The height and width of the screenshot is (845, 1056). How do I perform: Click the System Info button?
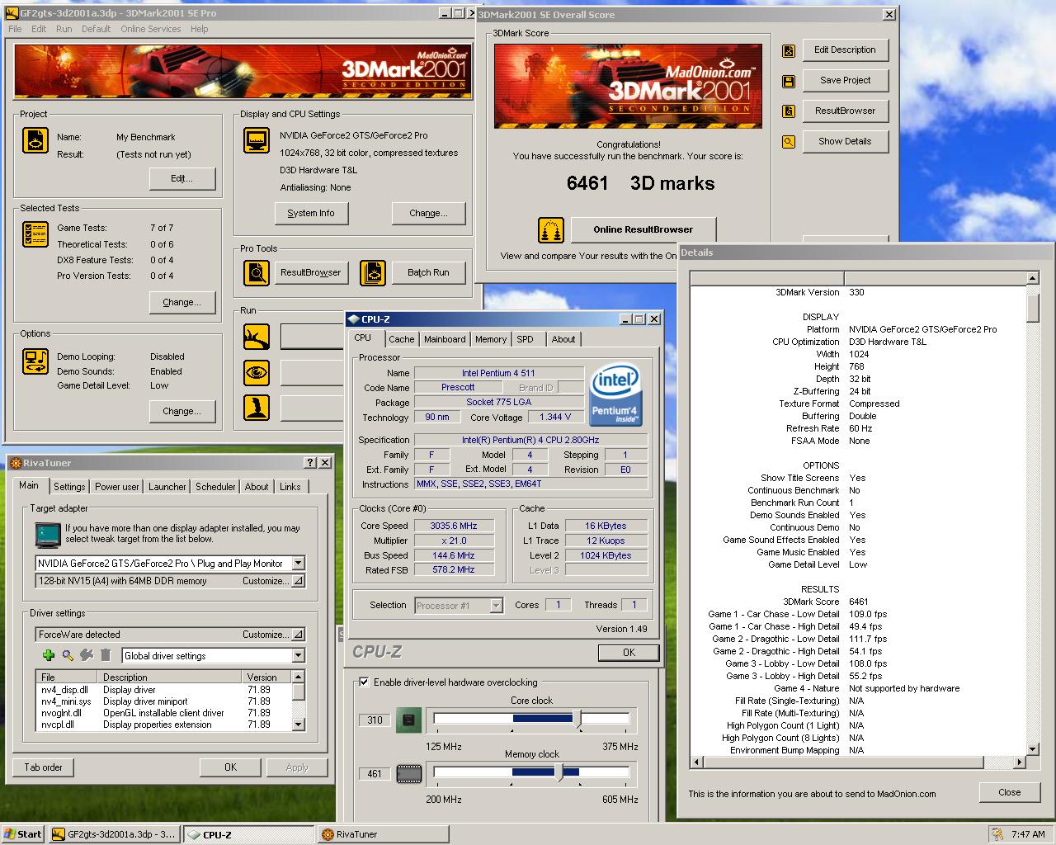(311, 213)
